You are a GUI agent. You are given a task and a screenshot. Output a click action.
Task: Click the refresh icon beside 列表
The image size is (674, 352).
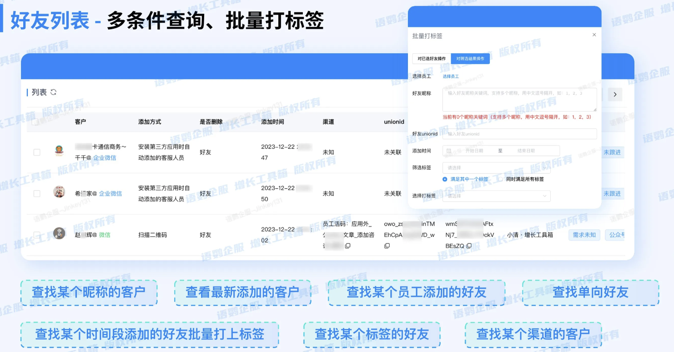point(54,92)
